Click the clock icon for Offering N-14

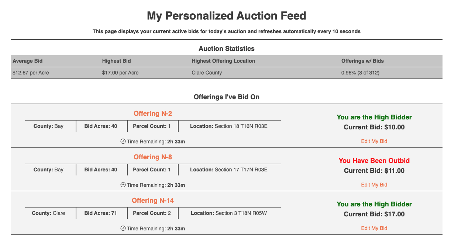pyautogui.click(x=123, y=228)
